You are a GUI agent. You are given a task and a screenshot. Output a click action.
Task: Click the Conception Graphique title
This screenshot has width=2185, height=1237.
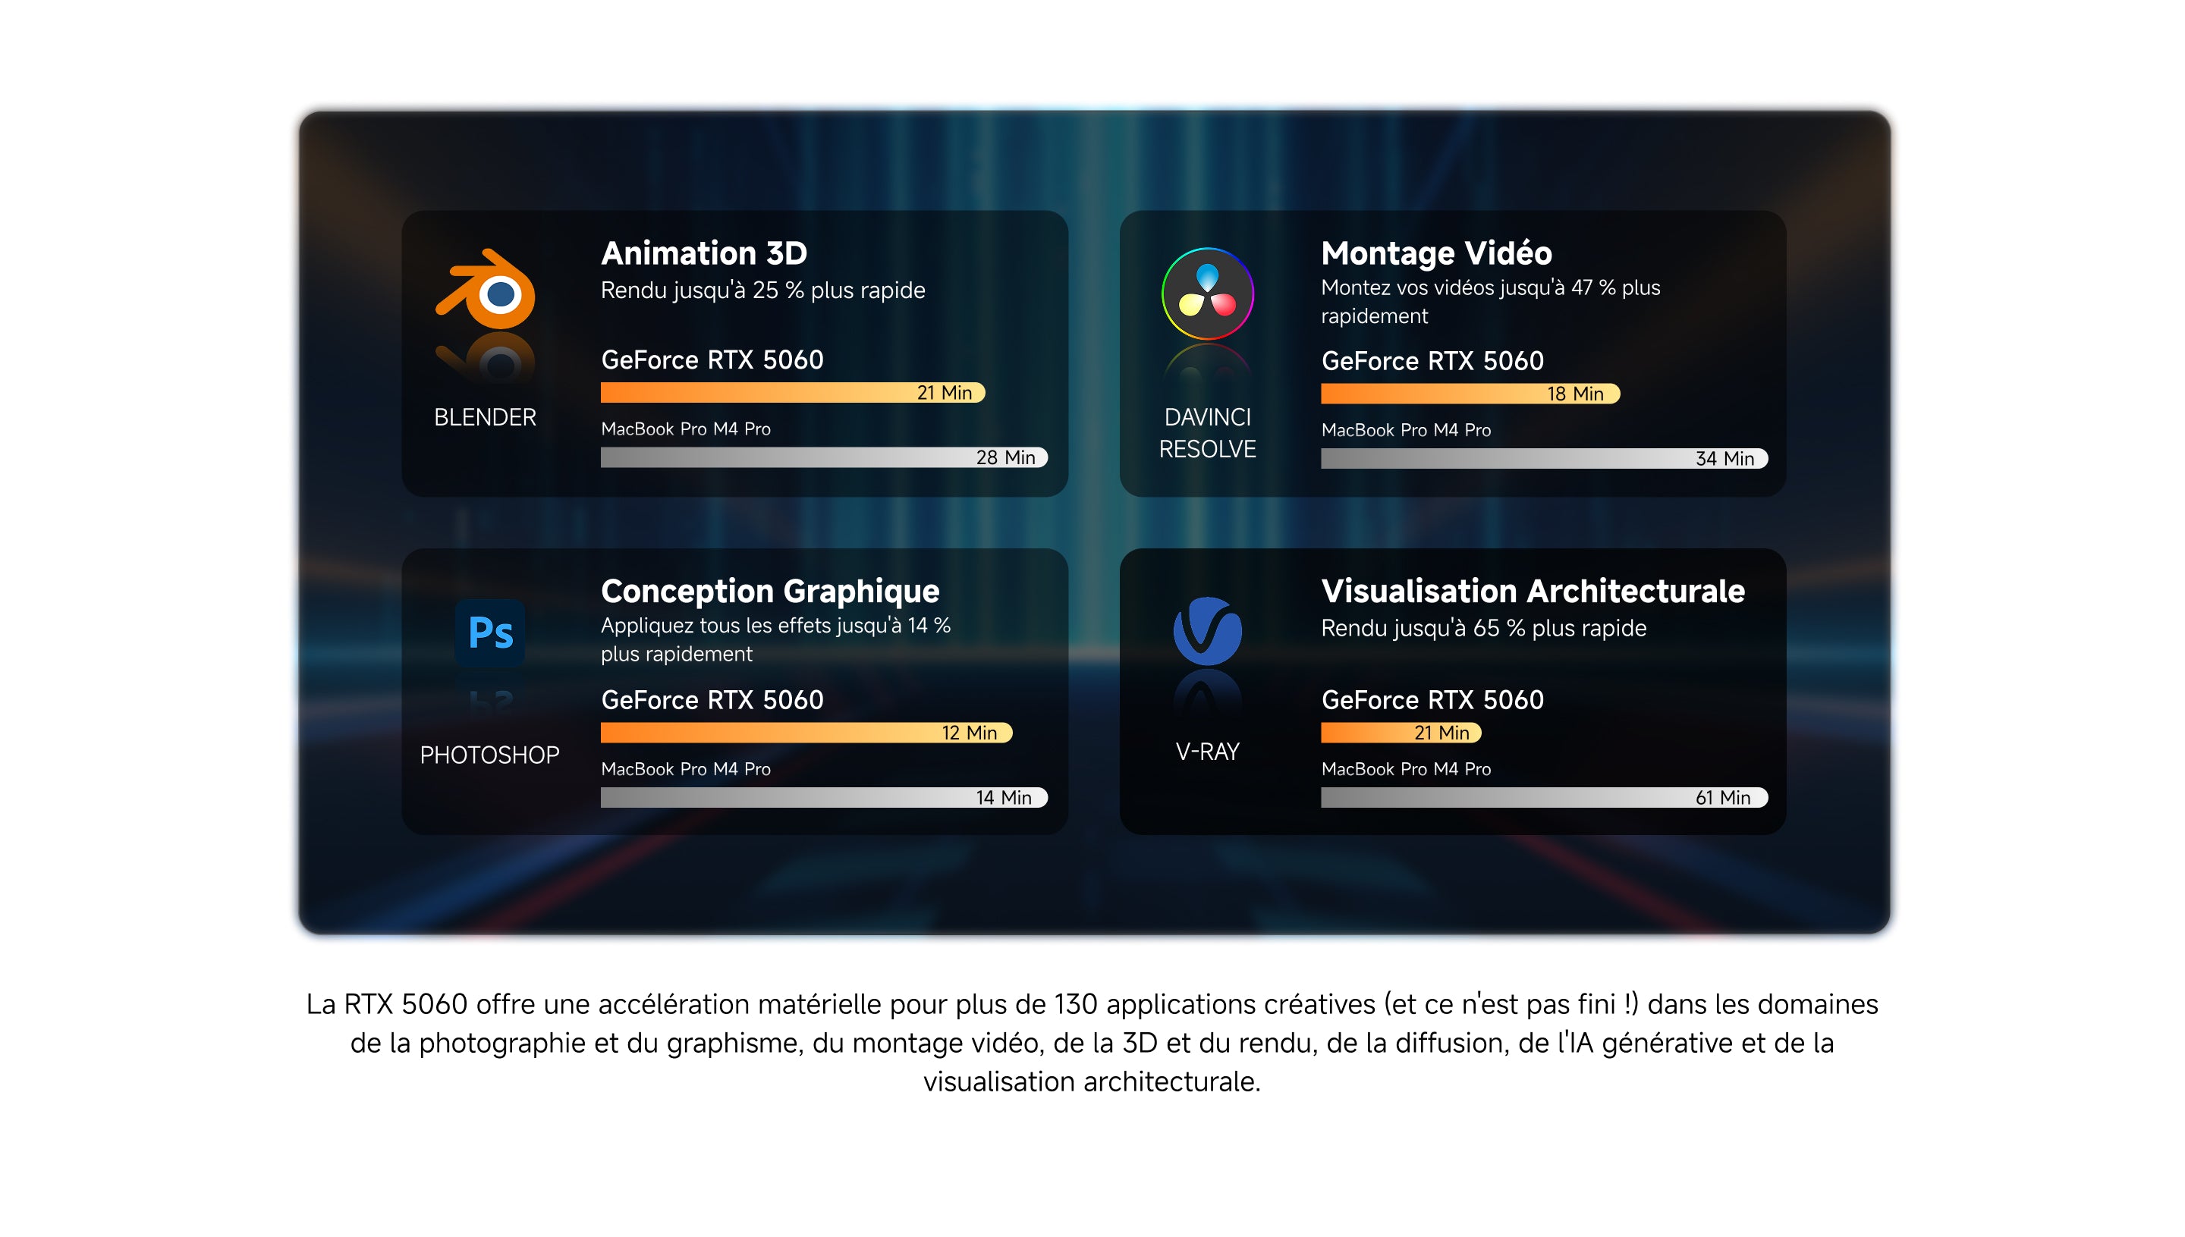point(770,591)
